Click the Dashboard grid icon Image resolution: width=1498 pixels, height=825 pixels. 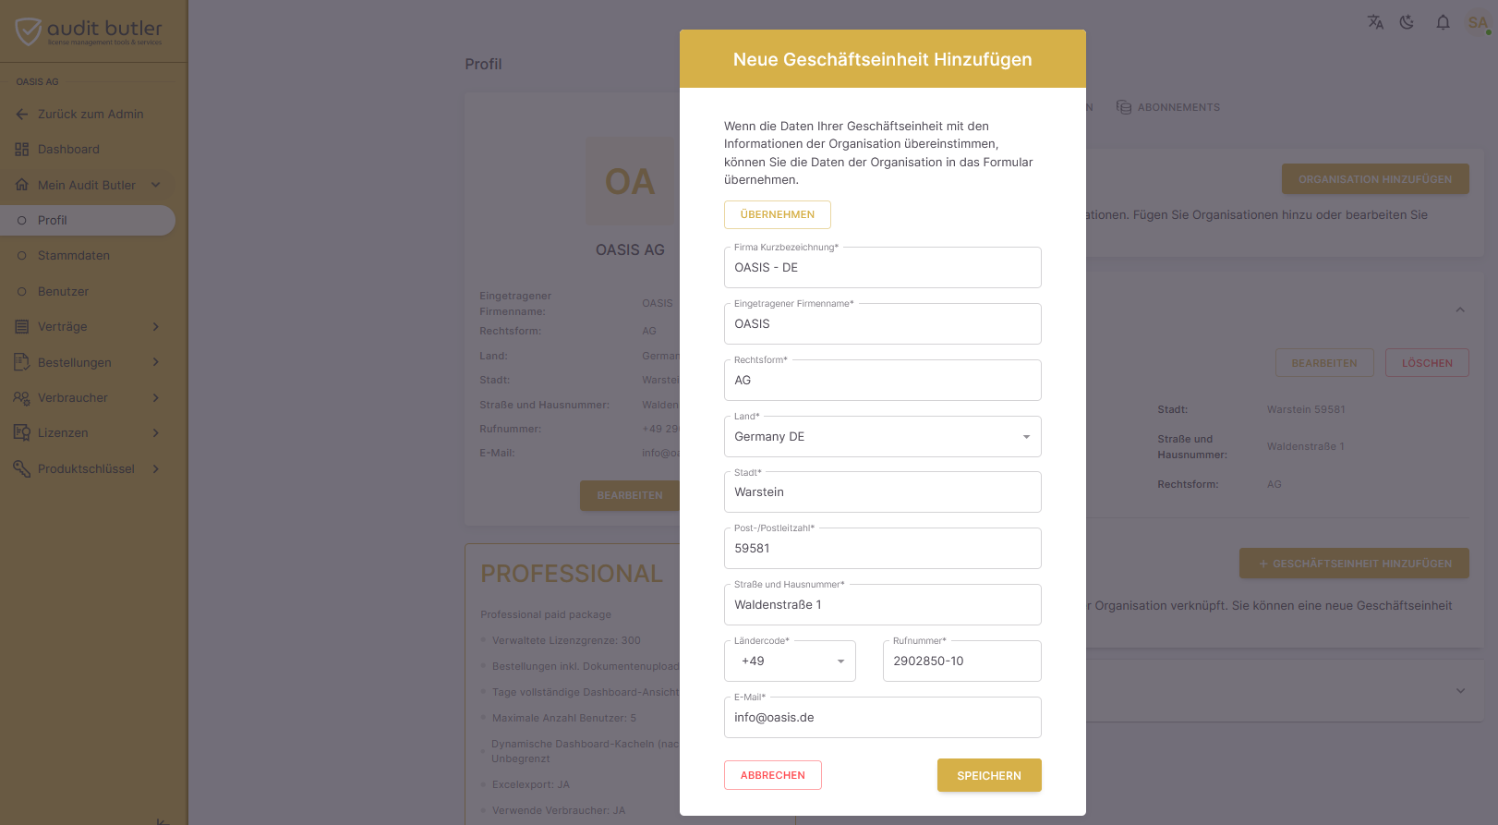22,150
